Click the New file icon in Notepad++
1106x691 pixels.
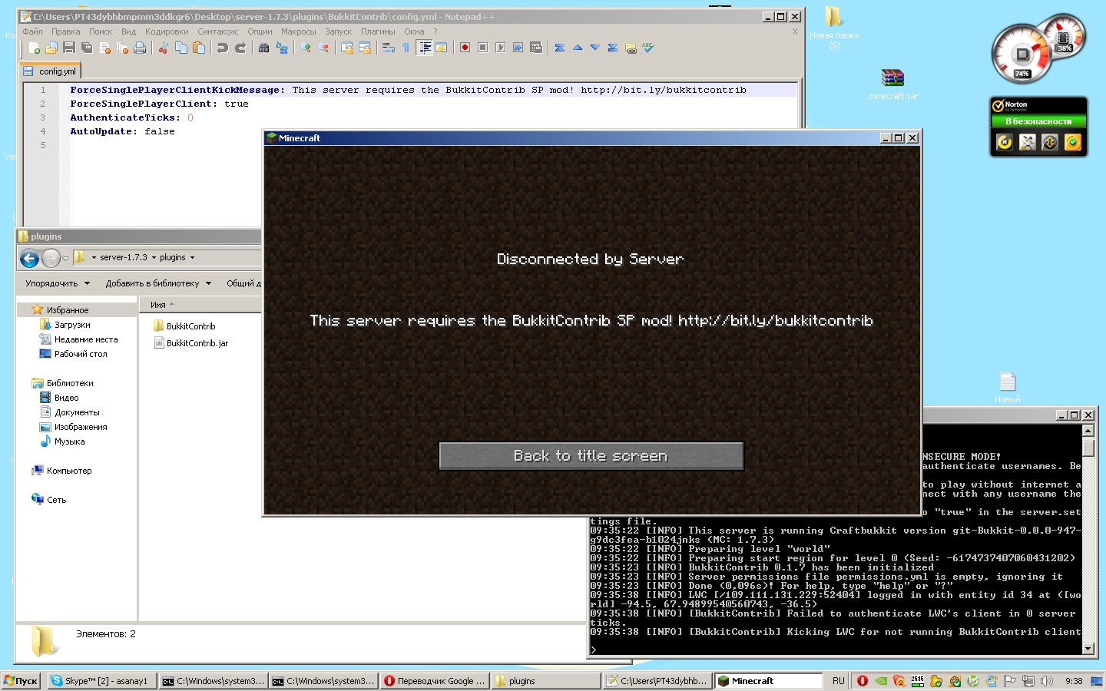(x=34, y=48)
